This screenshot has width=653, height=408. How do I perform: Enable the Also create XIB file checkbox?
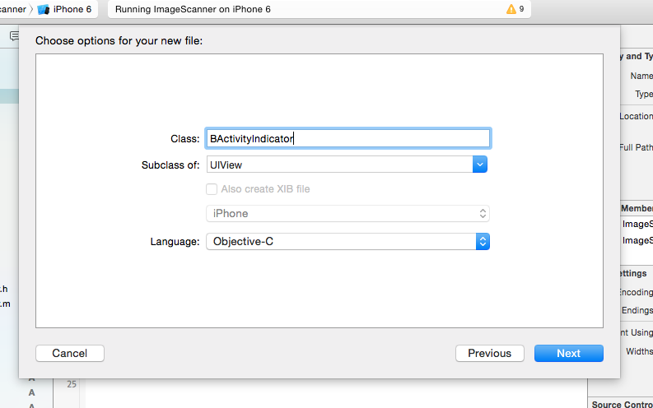coord(212,189)
